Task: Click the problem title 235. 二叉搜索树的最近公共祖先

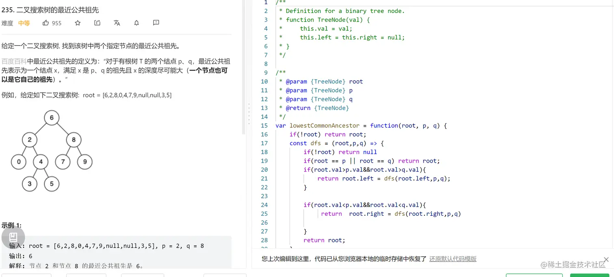Action: point(50,10)
